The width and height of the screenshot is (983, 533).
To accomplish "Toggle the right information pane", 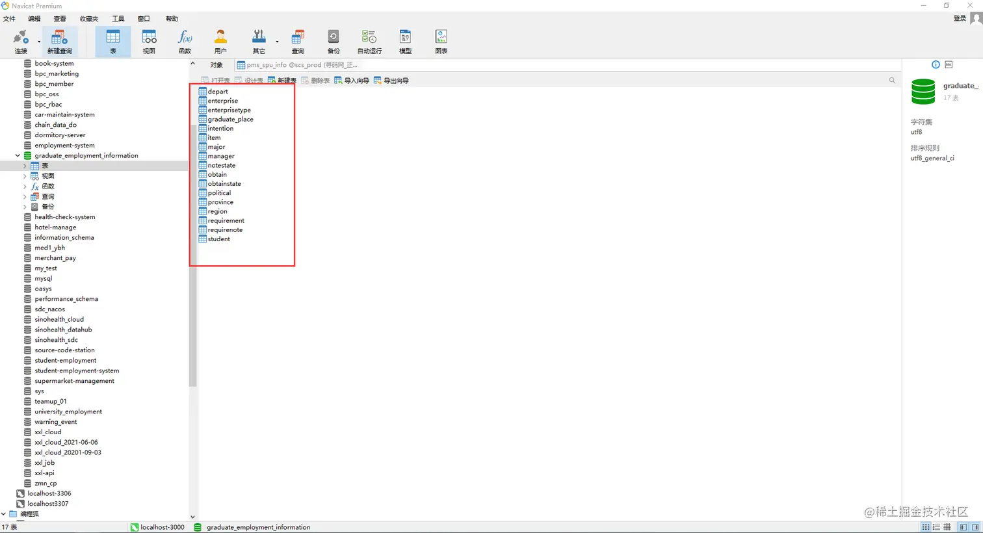I will (x=975, y=527).
